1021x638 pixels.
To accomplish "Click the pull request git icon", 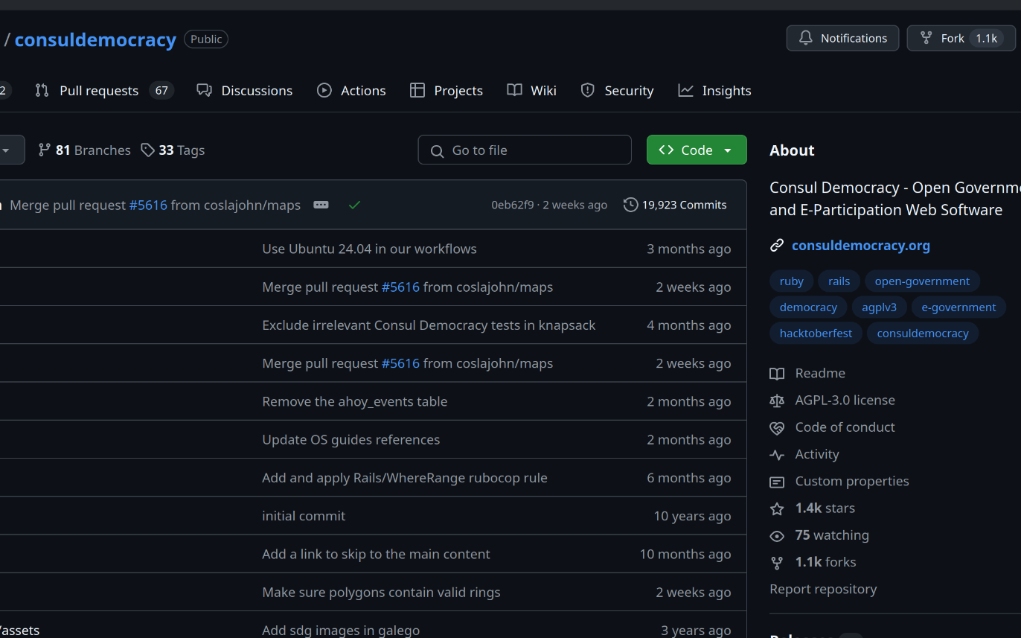I will 42,91.
